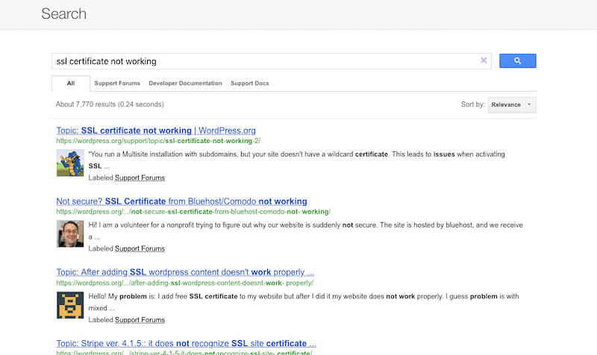Click the blue magnifier search button
597x355 pixels.
coord(517,61)
